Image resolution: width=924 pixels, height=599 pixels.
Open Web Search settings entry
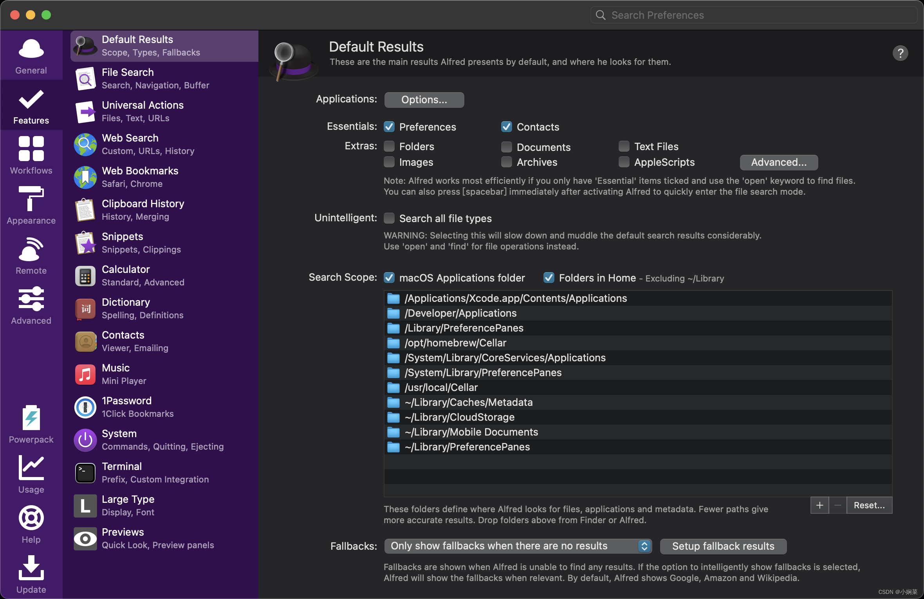164,145
